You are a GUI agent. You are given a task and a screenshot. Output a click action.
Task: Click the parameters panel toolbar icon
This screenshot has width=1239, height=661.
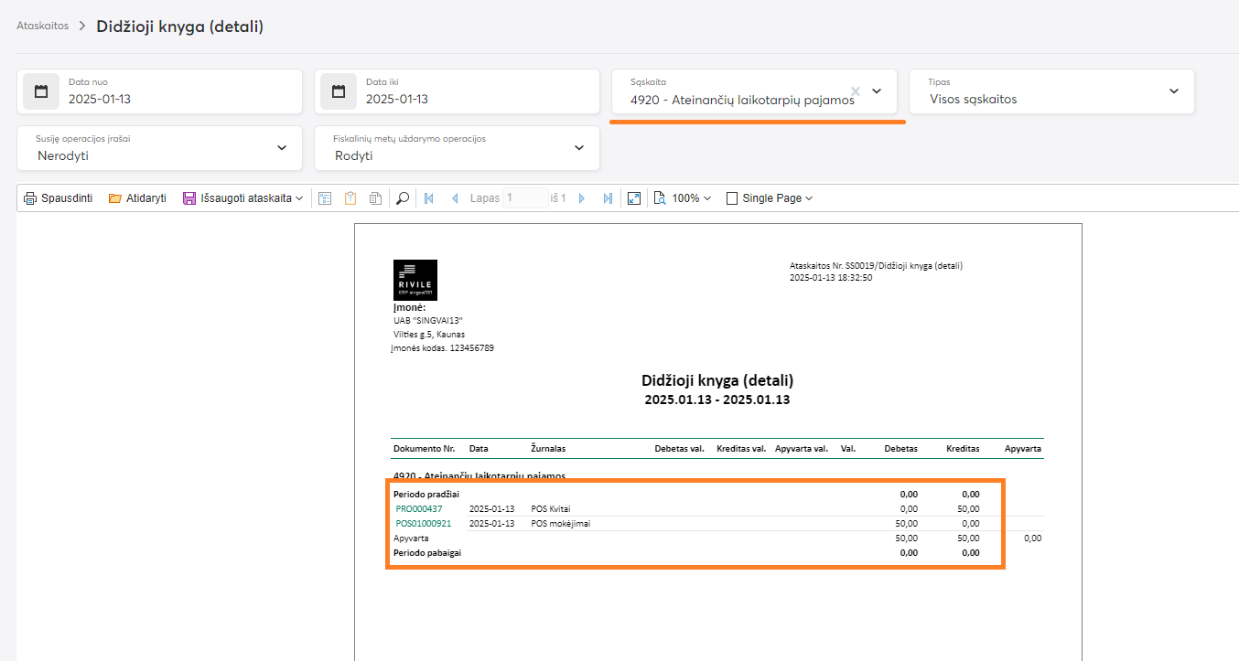[x=325, y=198]
